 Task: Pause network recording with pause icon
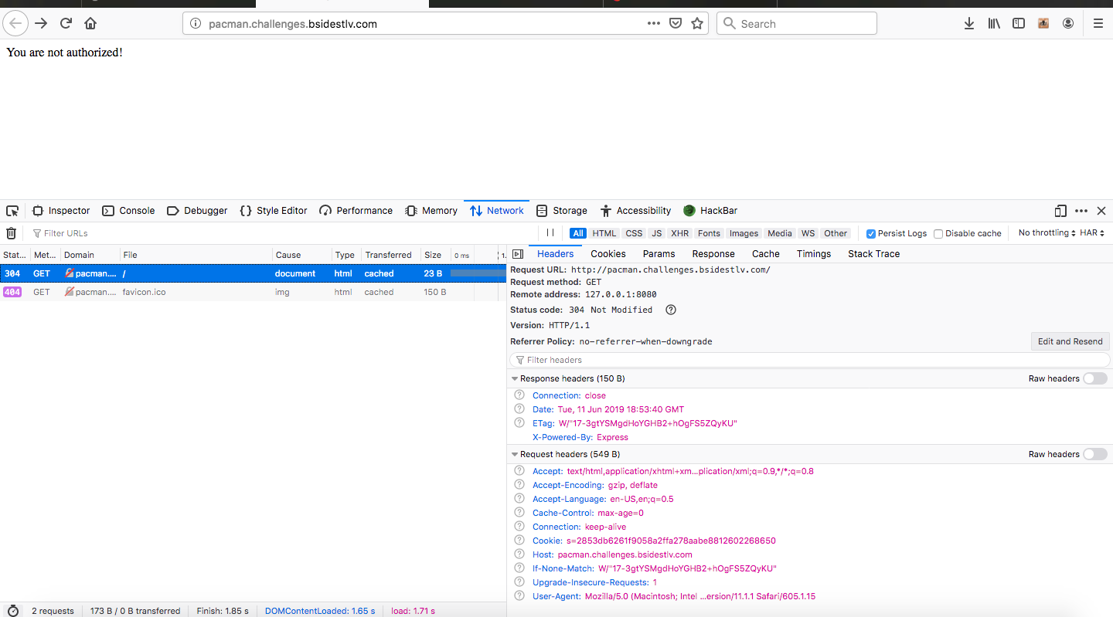tap(550, 233)
